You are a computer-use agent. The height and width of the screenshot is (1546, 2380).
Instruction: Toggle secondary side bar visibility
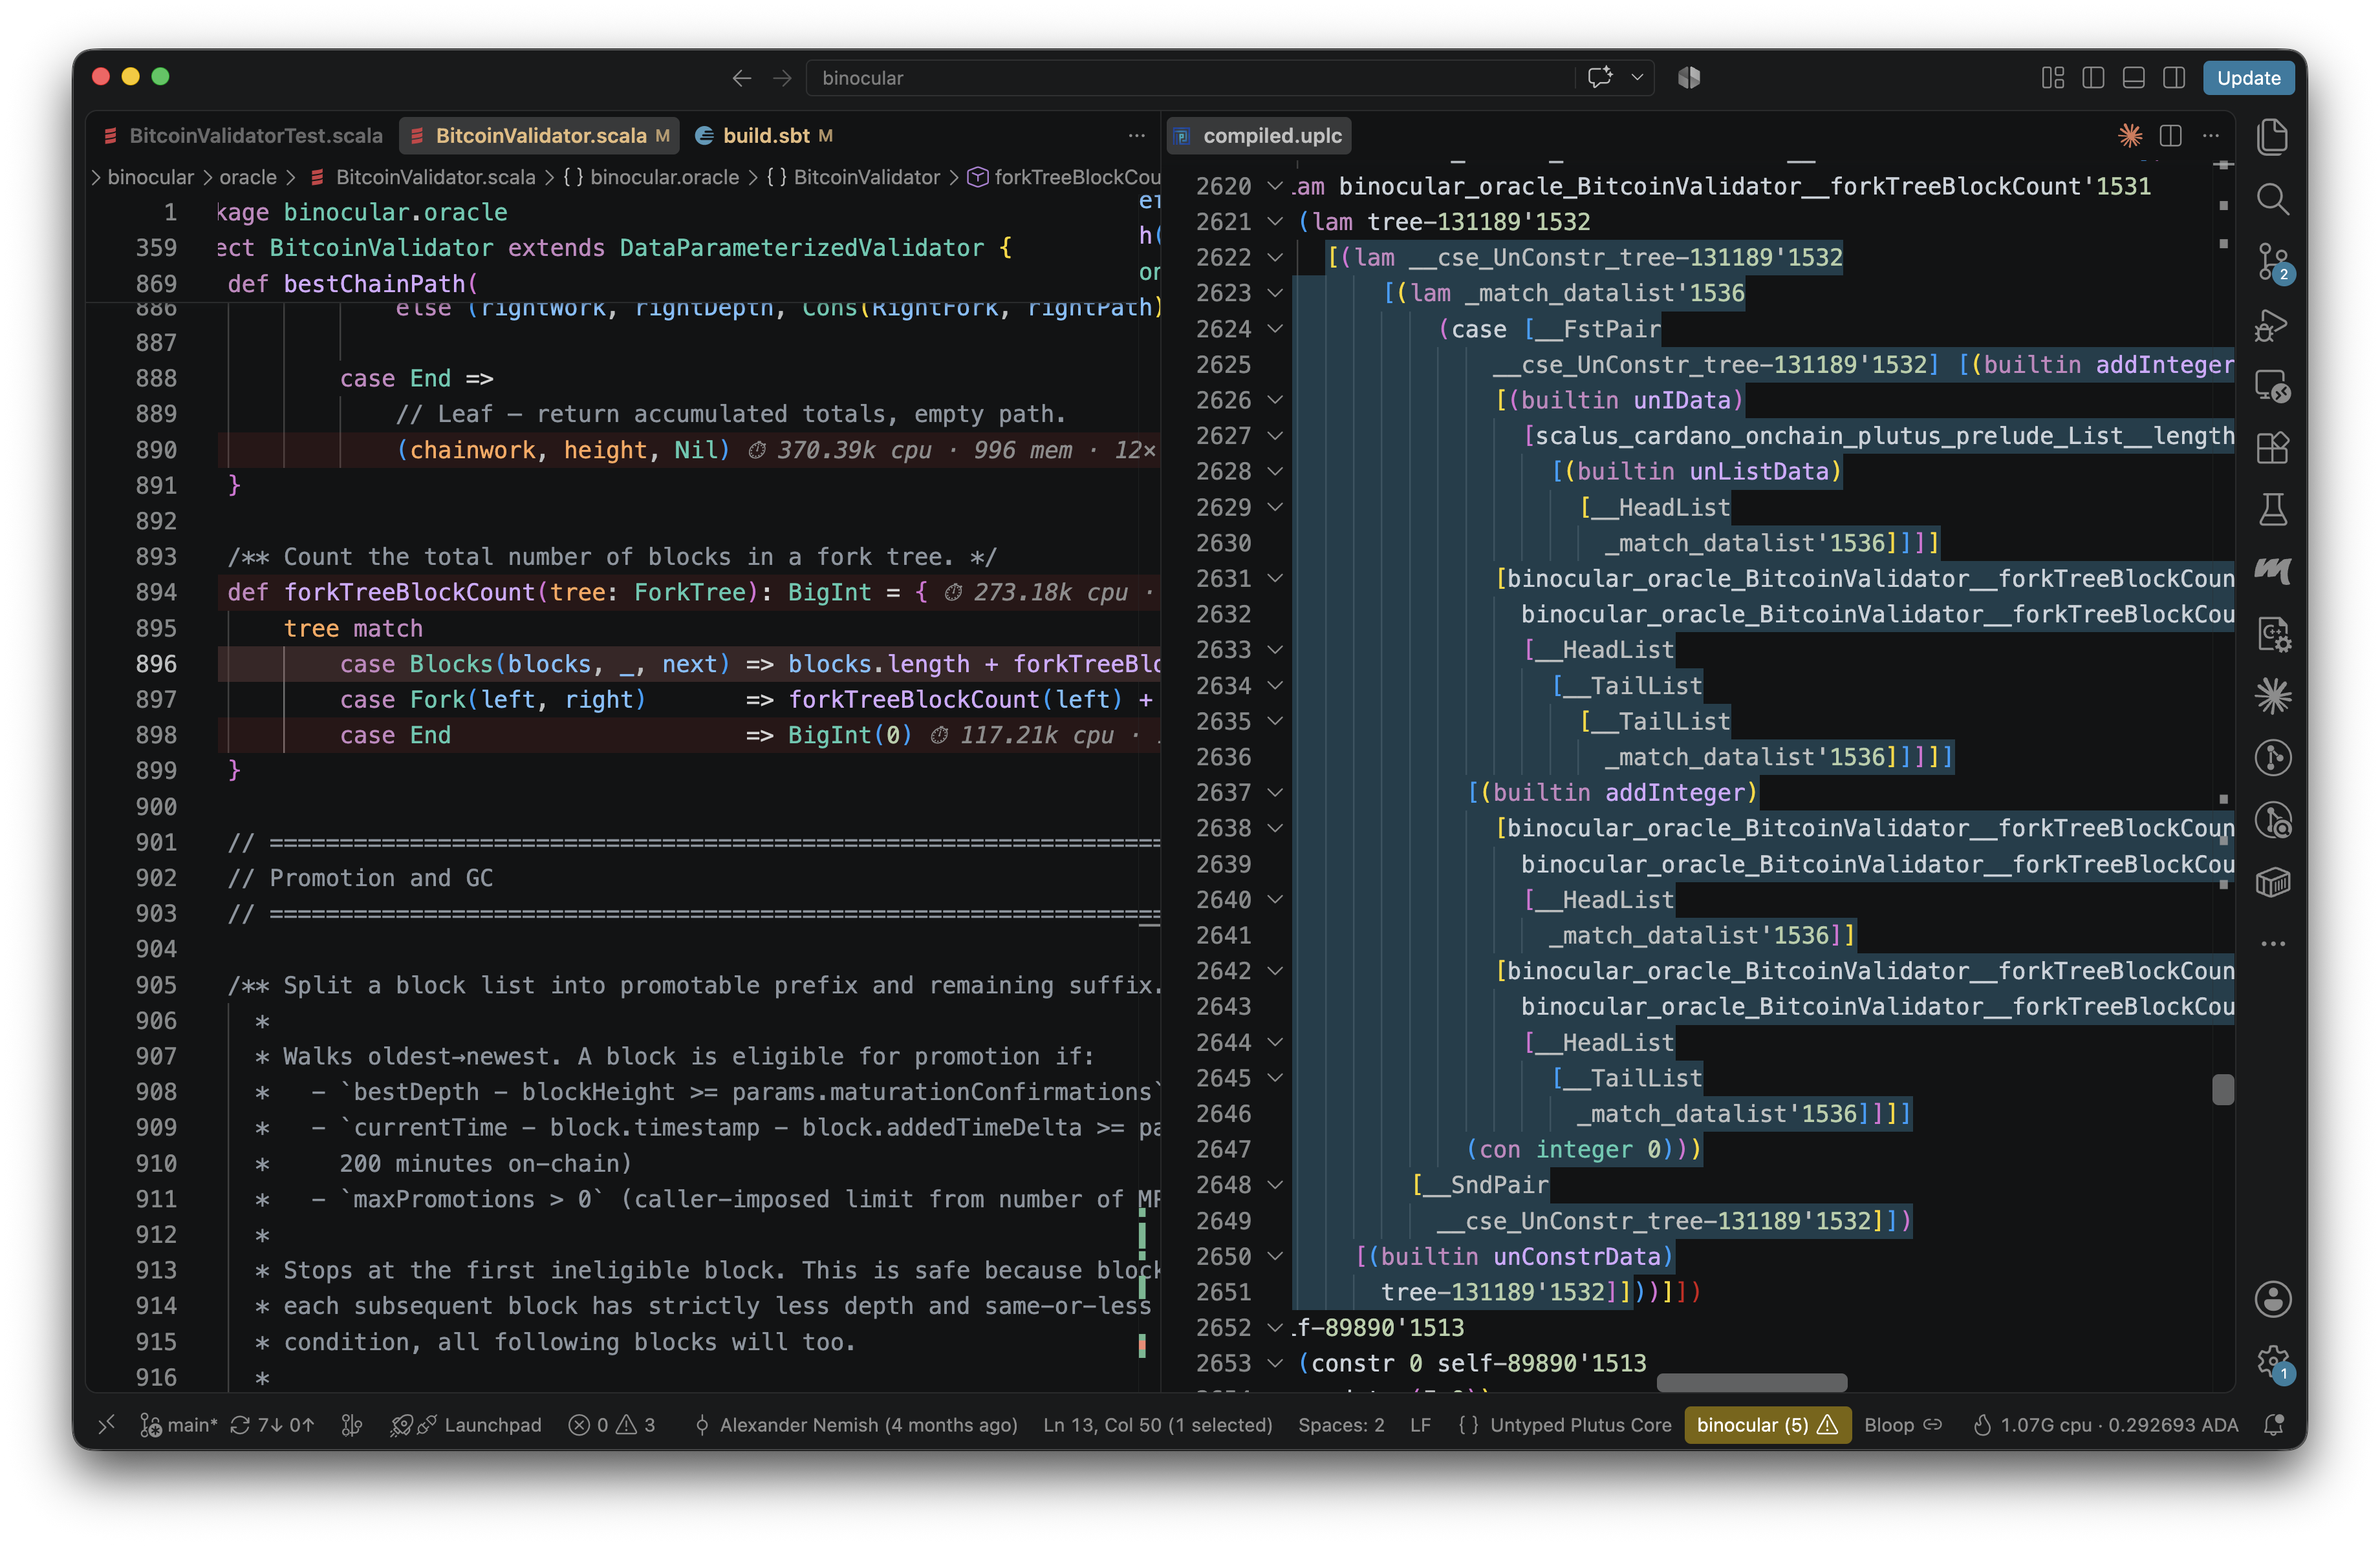coord(2174,78)
